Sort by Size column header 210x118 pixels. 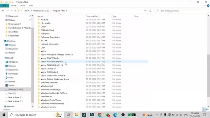pos(136,16)
